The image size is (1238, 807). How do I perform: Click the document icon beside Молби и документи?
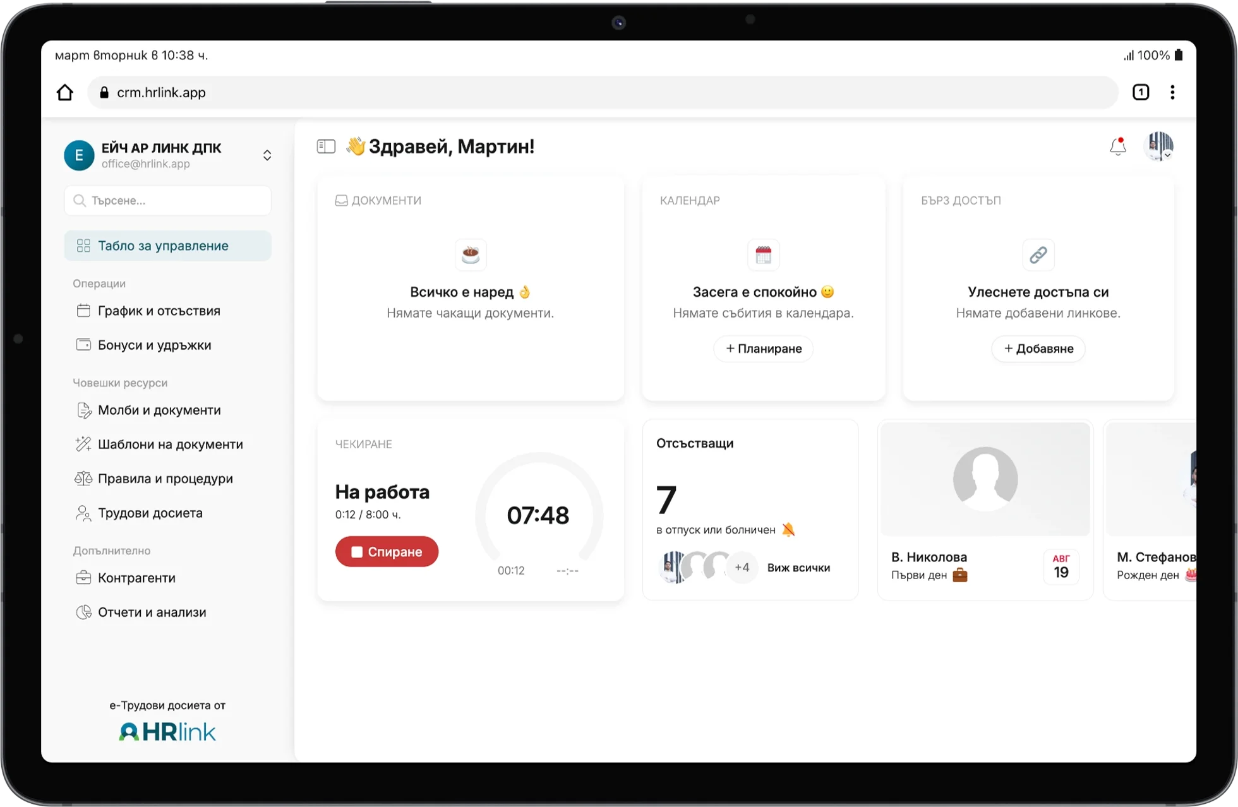tap(83, 410)
